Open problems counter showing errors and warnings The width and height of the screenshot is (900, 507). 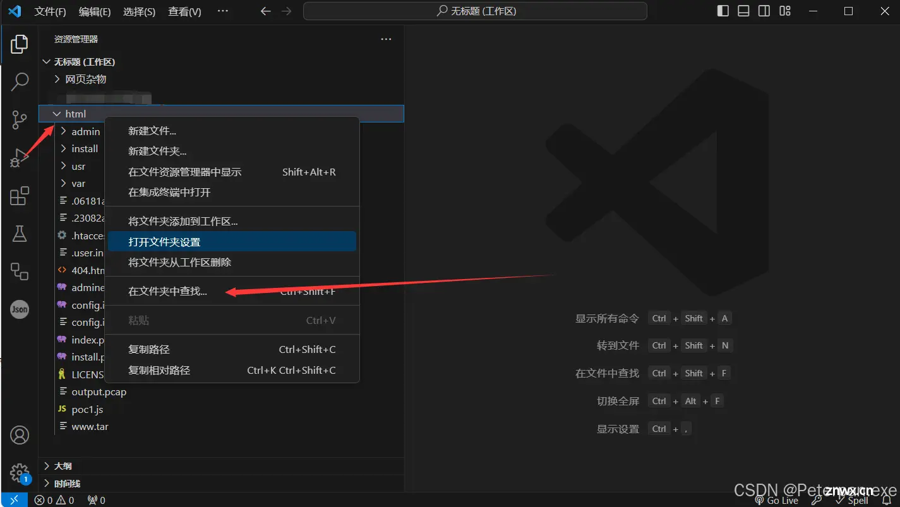(x=54, y=500)
